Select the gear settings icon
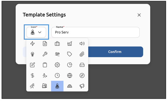 point(57,65)
